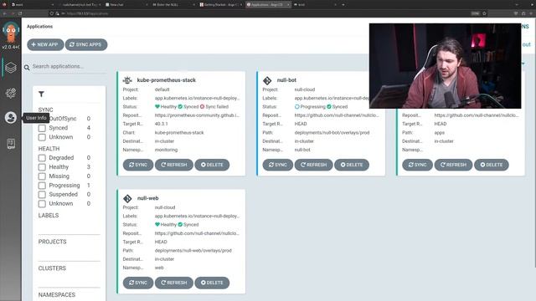This screenshot has height=301, width=536.
Task: Click the git icon on null-web card
Action: 127,198
